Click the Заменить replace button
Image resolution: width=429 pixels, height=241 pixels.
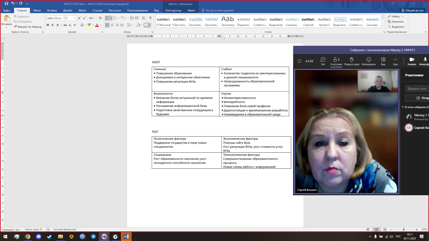396,21
